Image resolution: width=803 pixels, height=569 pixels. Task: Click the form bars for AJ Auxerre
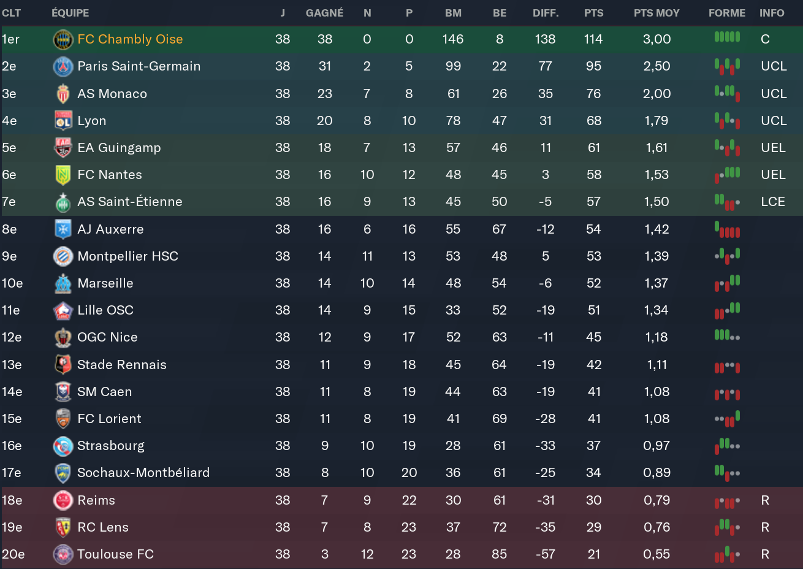[x=727, y=229]
